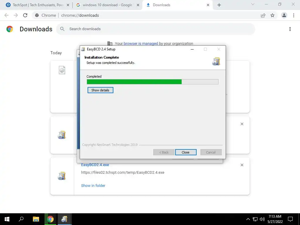This screenshot has width=300, height=225.
Task: Click the chrome://downloads address bar
Action: (x=145, y=15)
